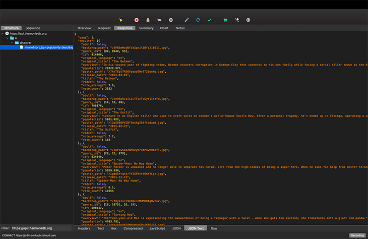368x239 pixels.
Task: Open the green basket icon
Action: 225,20
